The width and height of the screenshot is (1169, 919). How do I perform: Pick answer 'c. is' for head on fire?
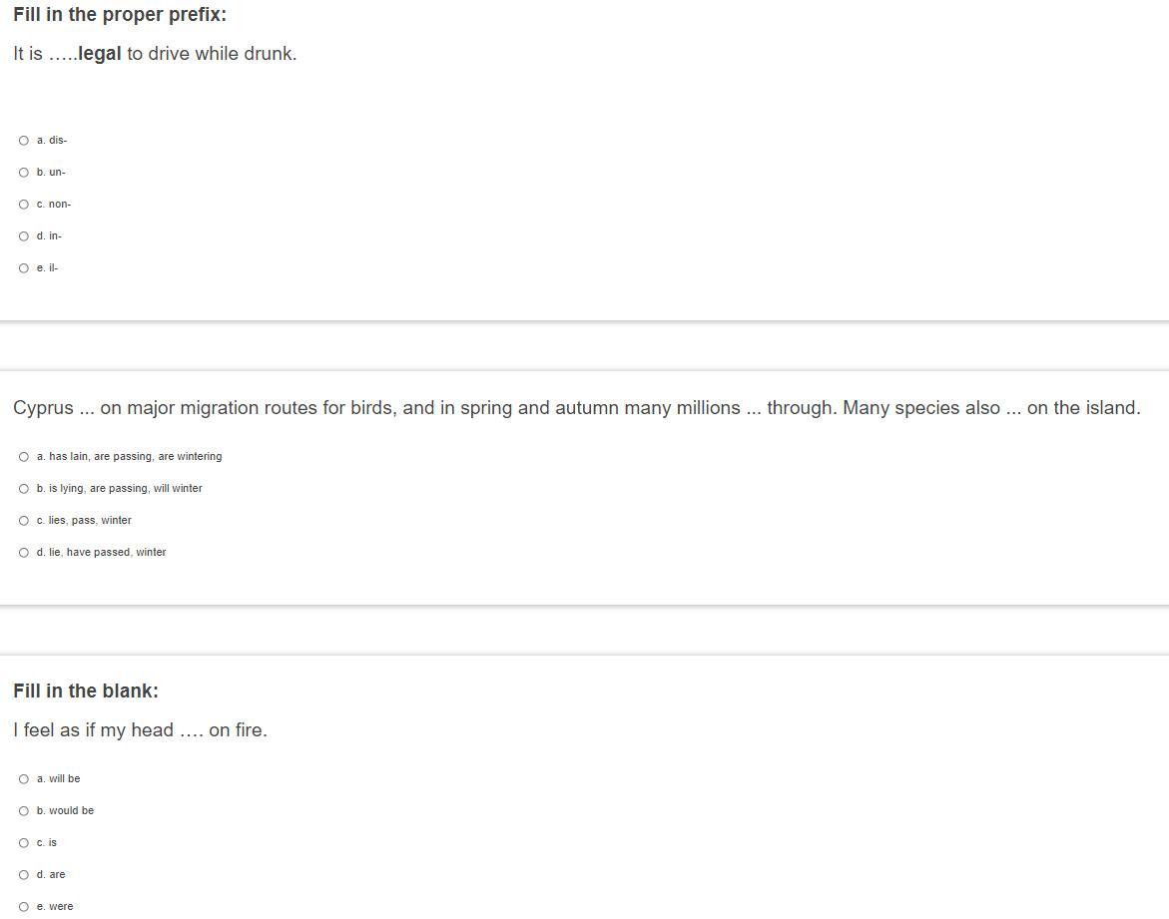tap(24, 843)
